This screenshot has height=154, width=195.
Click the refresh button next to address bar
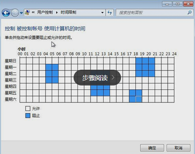tap(110, 13)
